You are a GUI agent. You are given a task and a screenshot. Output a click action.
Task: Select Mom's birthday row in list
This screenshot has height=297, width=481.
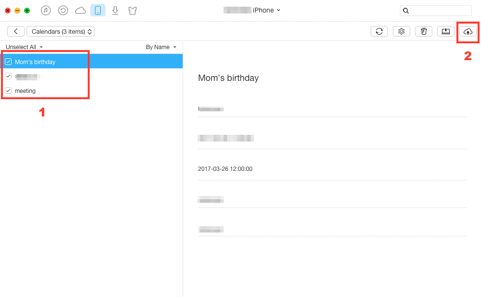[92, 61]
